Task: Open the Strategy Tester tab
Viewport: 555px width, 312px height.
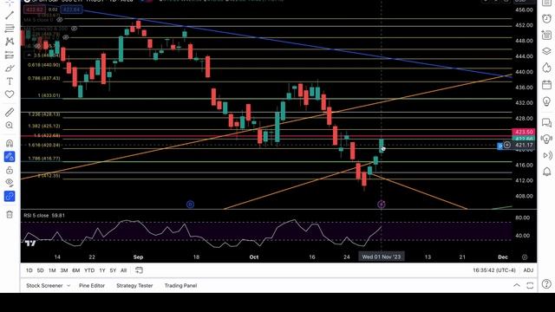Action: tap(134, 285)
